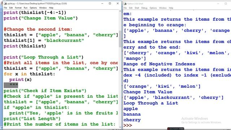Screen dimensions: 231x130
Task: Maximize the pylist.py editor window
Action: (x=110, y=3)
